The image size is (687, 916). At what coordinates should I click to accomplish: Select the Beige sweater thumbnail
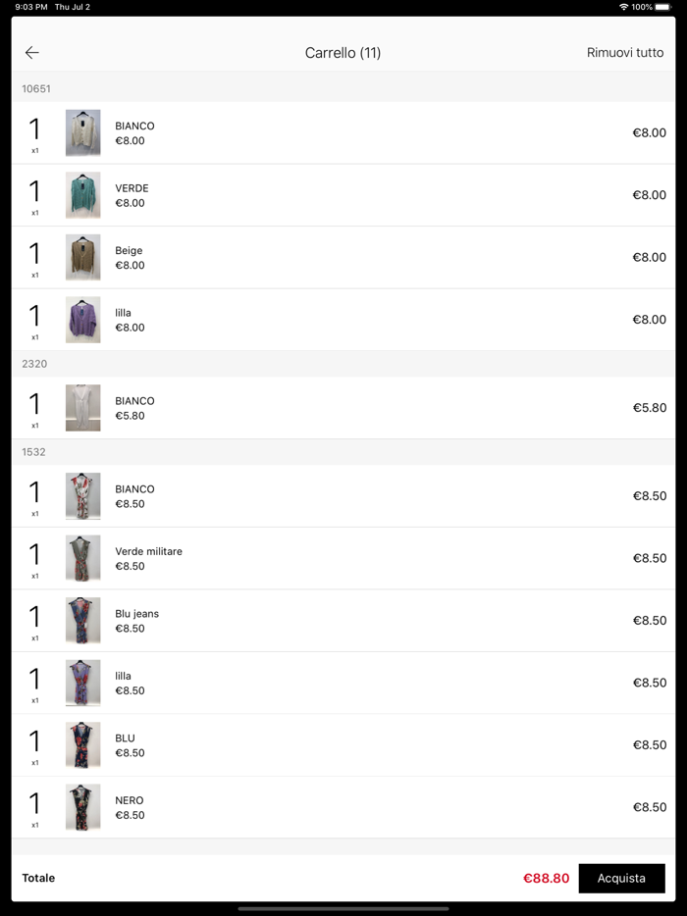tap(82, 258)
